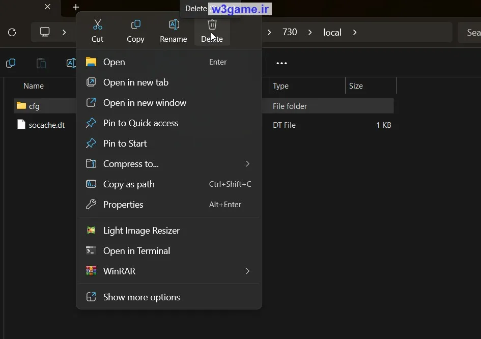Click the toolbar Paste icon

coord(41,63)
